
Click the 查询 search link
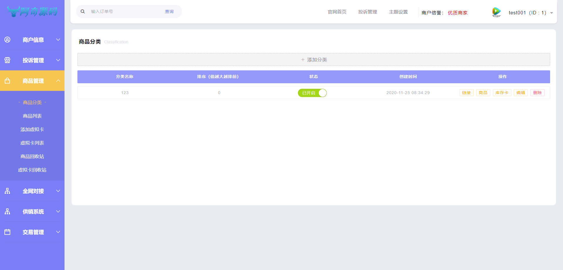[169, 11]
